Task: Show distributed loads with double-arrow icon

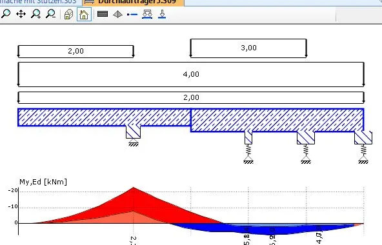Action: 147,14
